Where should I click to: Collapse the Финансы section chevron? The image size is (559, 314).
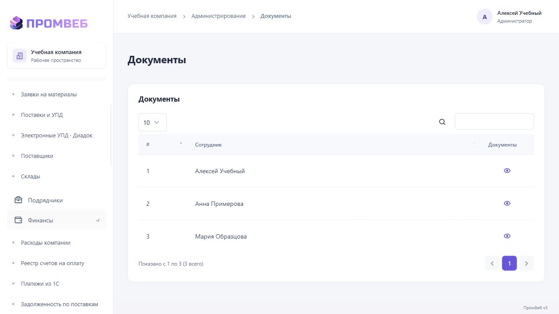pos(98,220)
